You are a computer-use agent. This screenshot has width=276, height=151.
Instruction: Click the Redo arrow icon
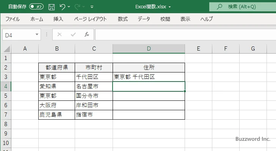coord(77,7)
